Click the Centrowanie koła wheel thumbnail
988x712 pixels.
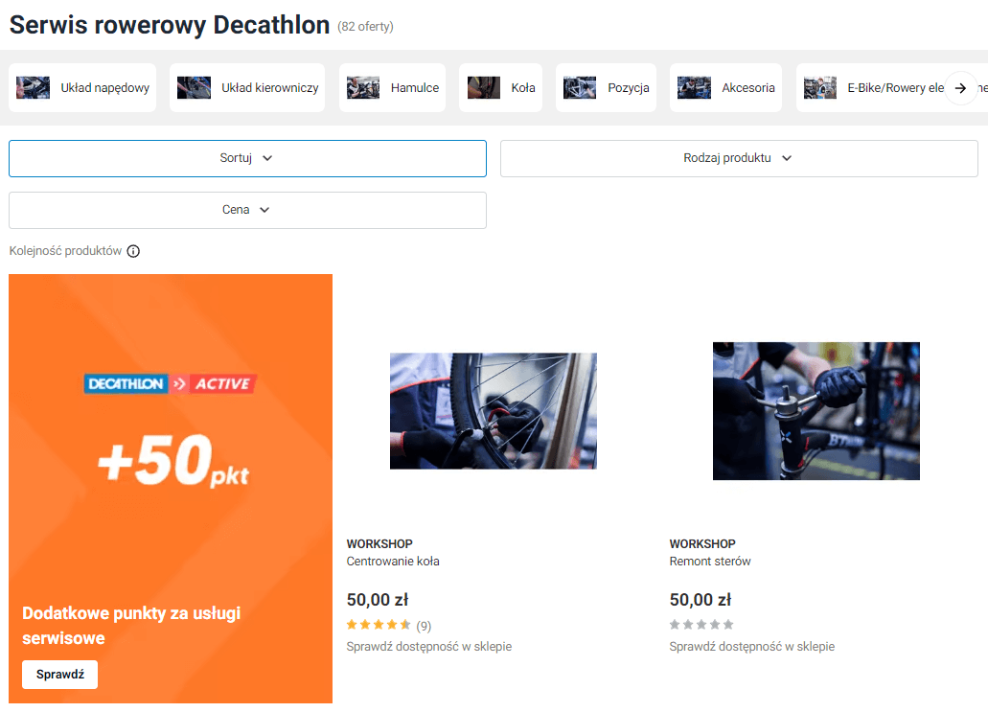point(493,410)
